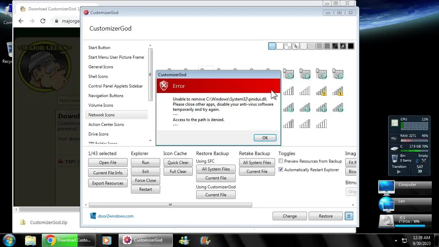439x247 pixels.
Task: Choose the dark checkerboard background swatch
Action: click(335, 46)
